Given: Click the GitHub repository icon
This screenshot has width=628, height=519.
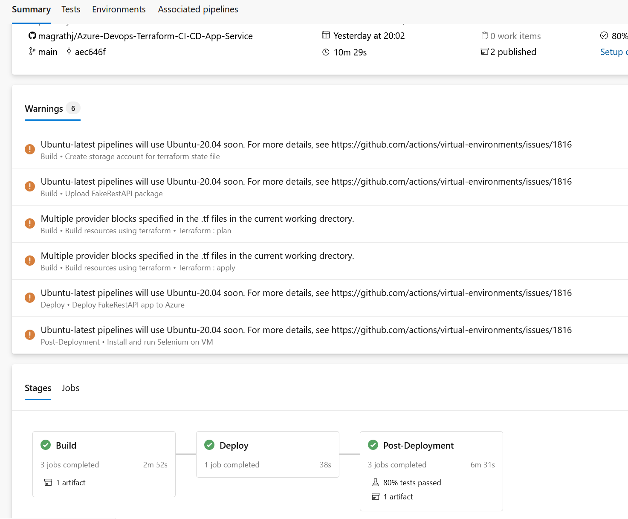Looking at the screenshot, I should 32,36.
